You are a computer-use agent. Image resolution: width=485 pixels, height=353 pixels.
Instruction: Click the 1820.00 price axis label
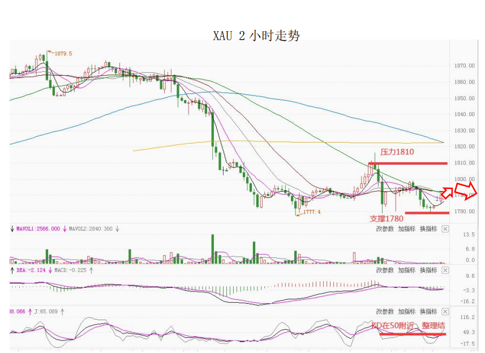point(464,147)
